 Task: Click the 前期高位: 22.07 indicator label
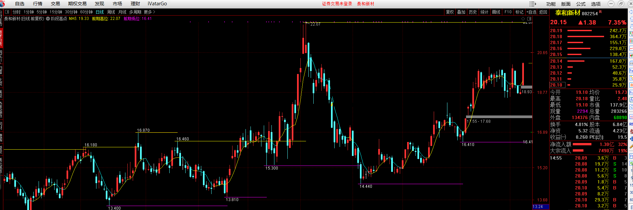pos(106,19)
